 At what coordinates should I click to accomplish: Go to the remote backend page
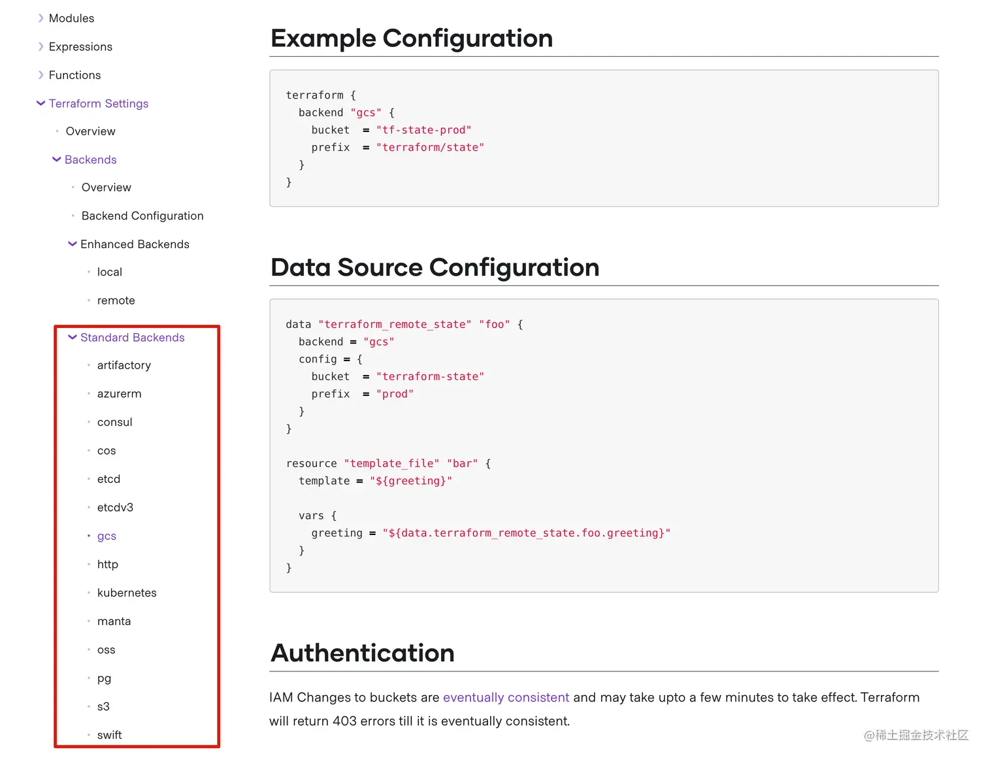(x=116, y=300)
